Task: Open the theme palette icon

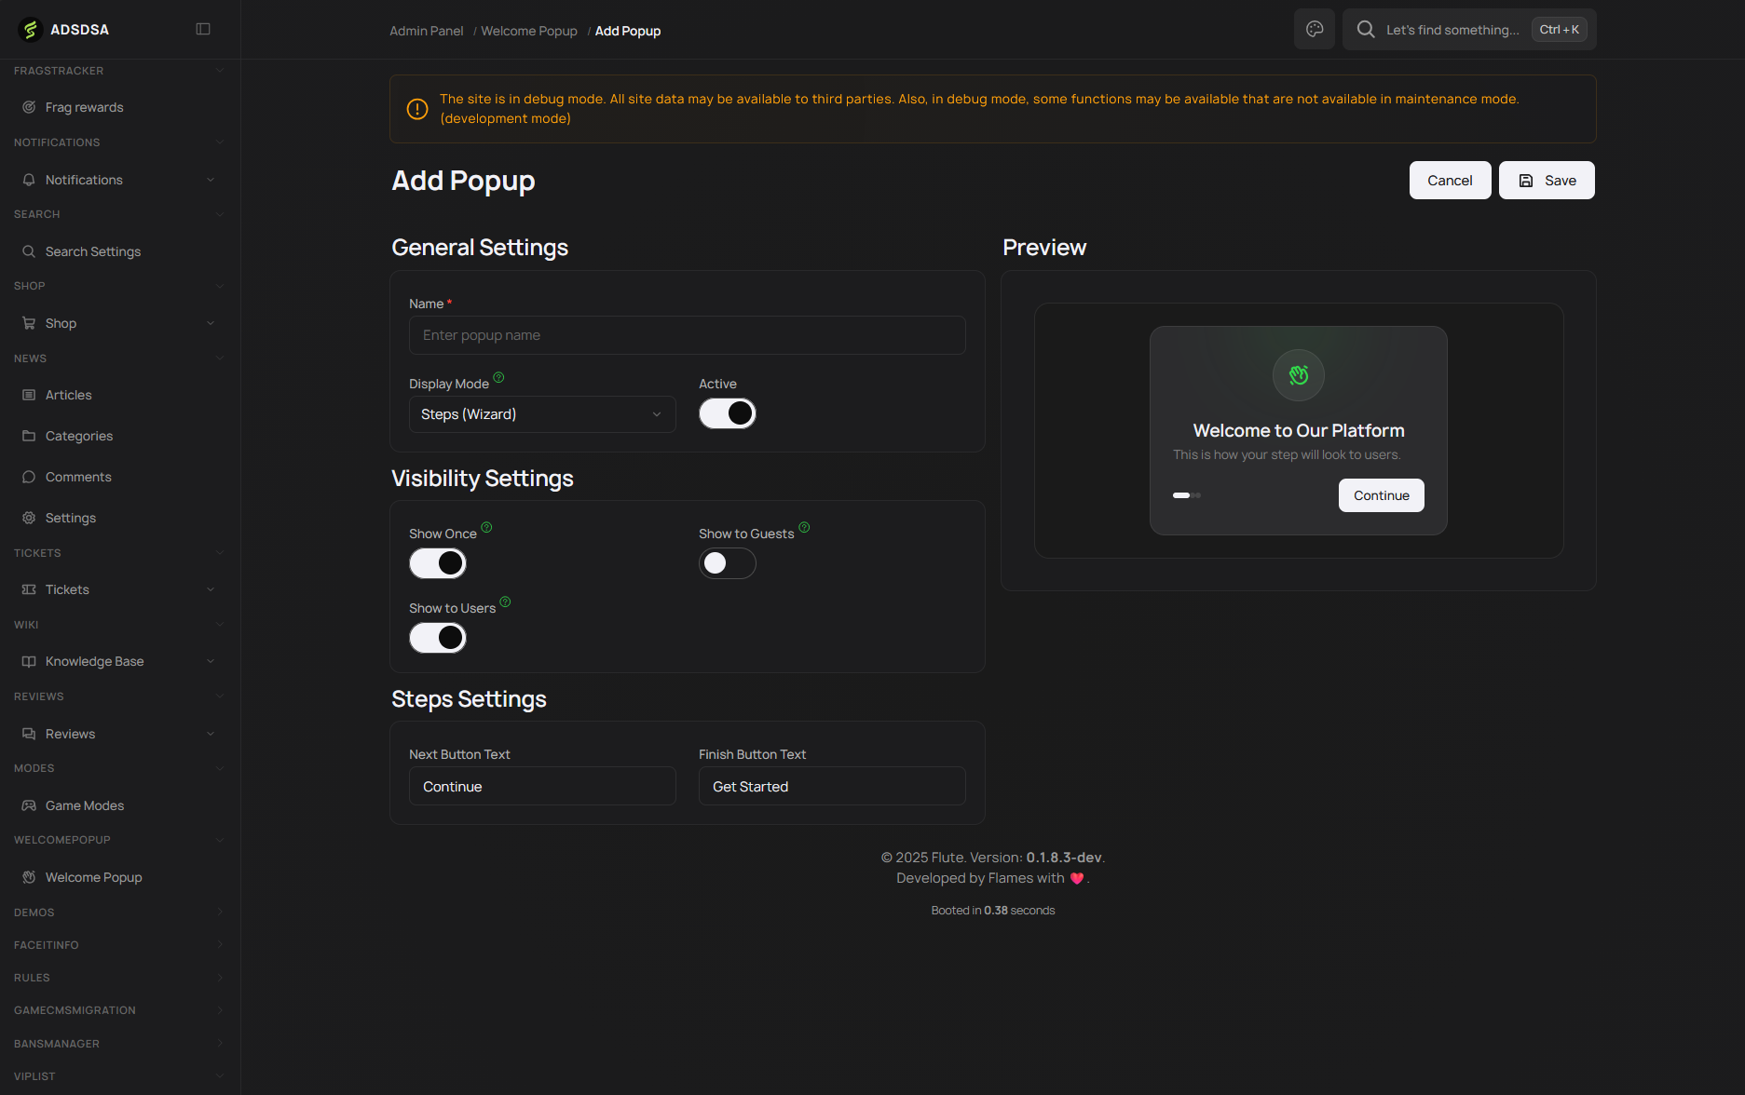Action: coord(1314,29)
